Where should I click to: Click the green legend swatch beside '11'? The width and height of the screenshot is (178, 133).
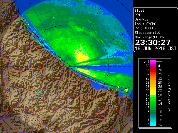(153, 103)
